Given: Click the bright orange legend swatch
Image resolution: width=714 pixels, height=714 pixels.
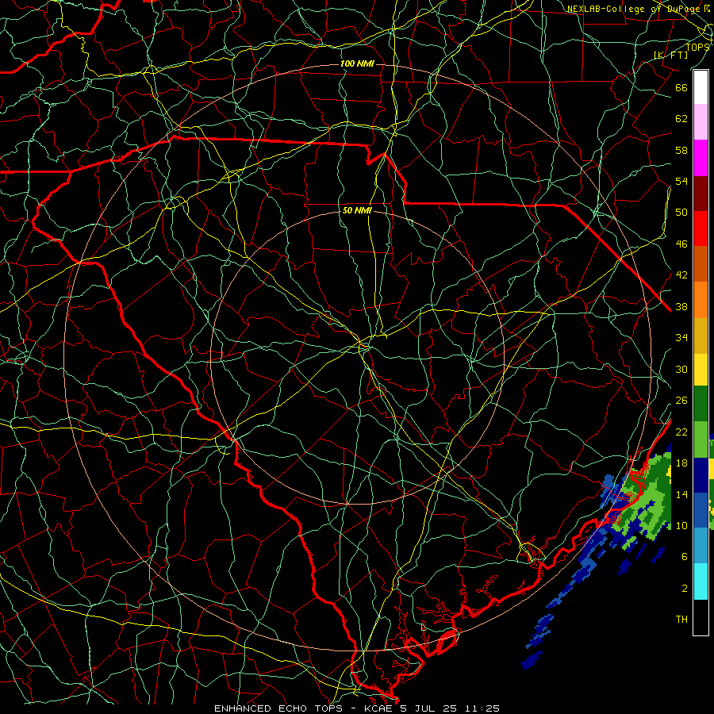Looking at the screenshot, I should coord(701,300).
